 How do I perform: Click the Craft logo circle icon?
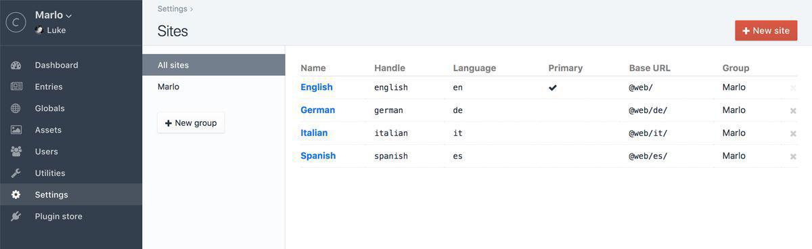click(16, 22)
